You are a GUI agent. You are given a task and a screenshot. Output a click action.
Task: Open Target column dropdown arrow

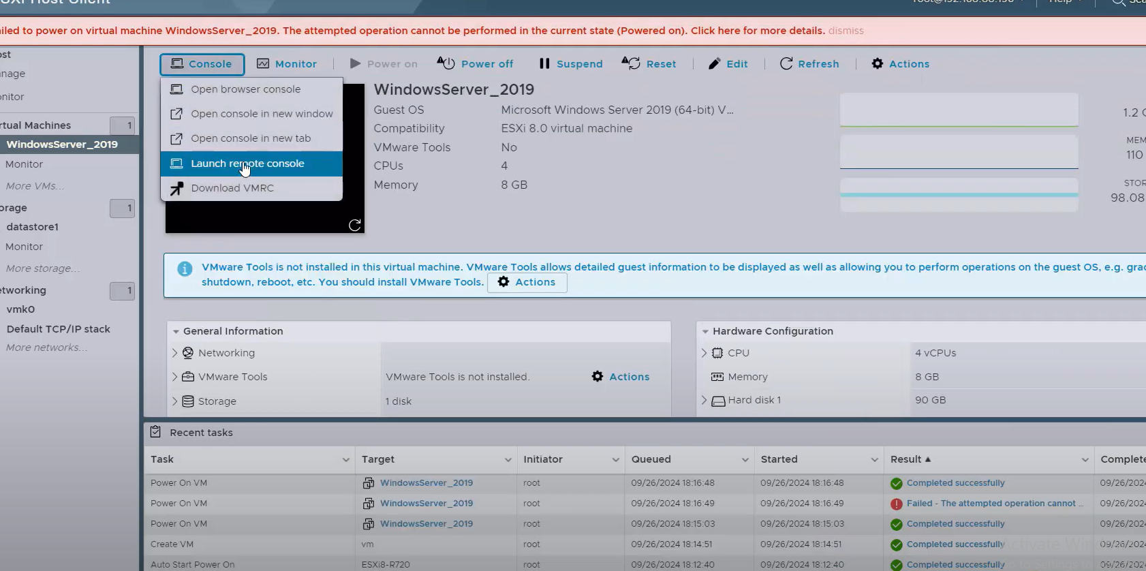(508, 460)
